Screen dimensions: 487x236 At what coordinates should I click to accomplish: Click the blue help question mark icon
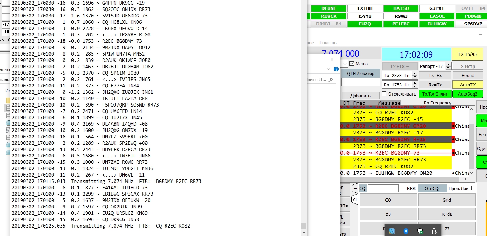pyautogui.click(x=336, y=69)
